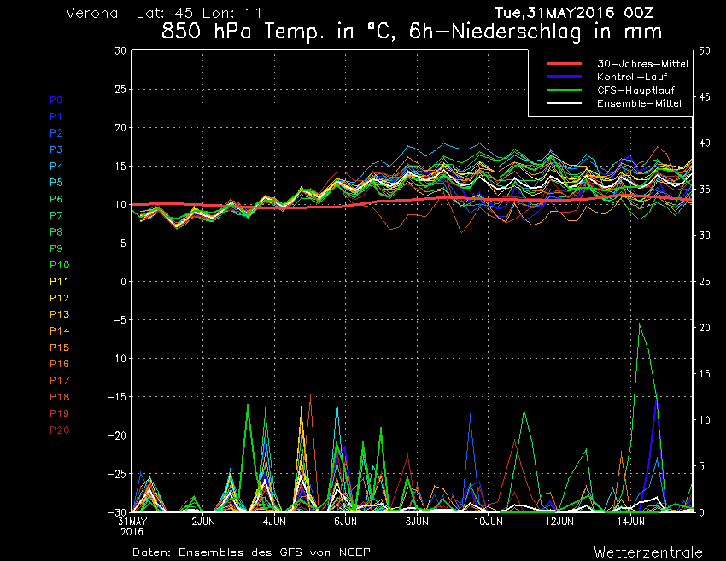726x561 pixels.
Task: Click the P16 ensemble member label
Action: point(59,364)
